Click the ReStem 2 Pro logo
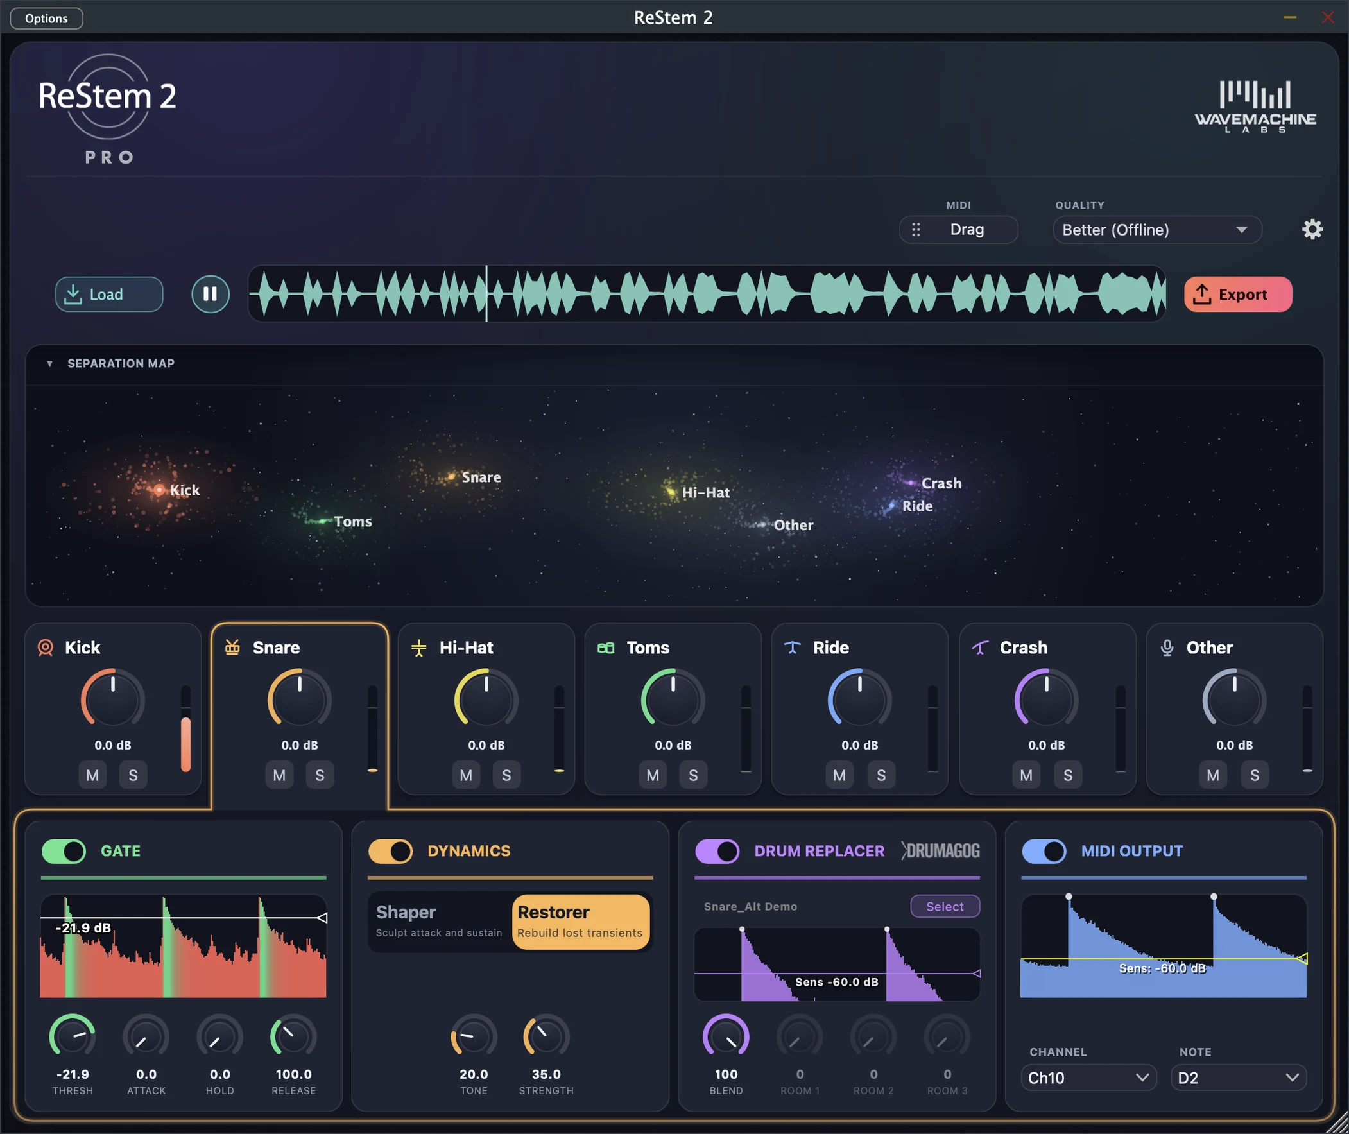 click(x=107, y=108)
